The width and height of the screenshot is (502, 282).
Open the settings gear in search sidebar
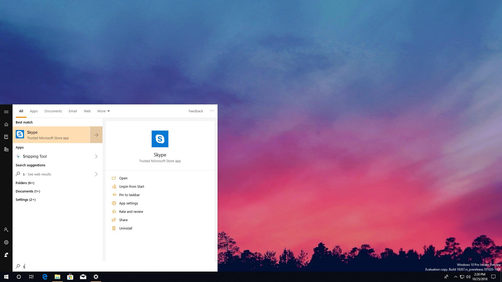click(x=6, y=242)
